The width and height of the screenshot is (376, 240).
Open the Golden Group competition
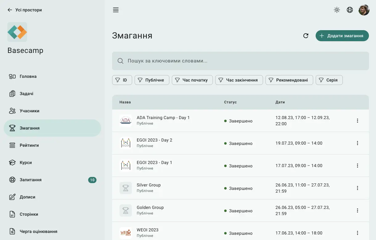point(150,208)
